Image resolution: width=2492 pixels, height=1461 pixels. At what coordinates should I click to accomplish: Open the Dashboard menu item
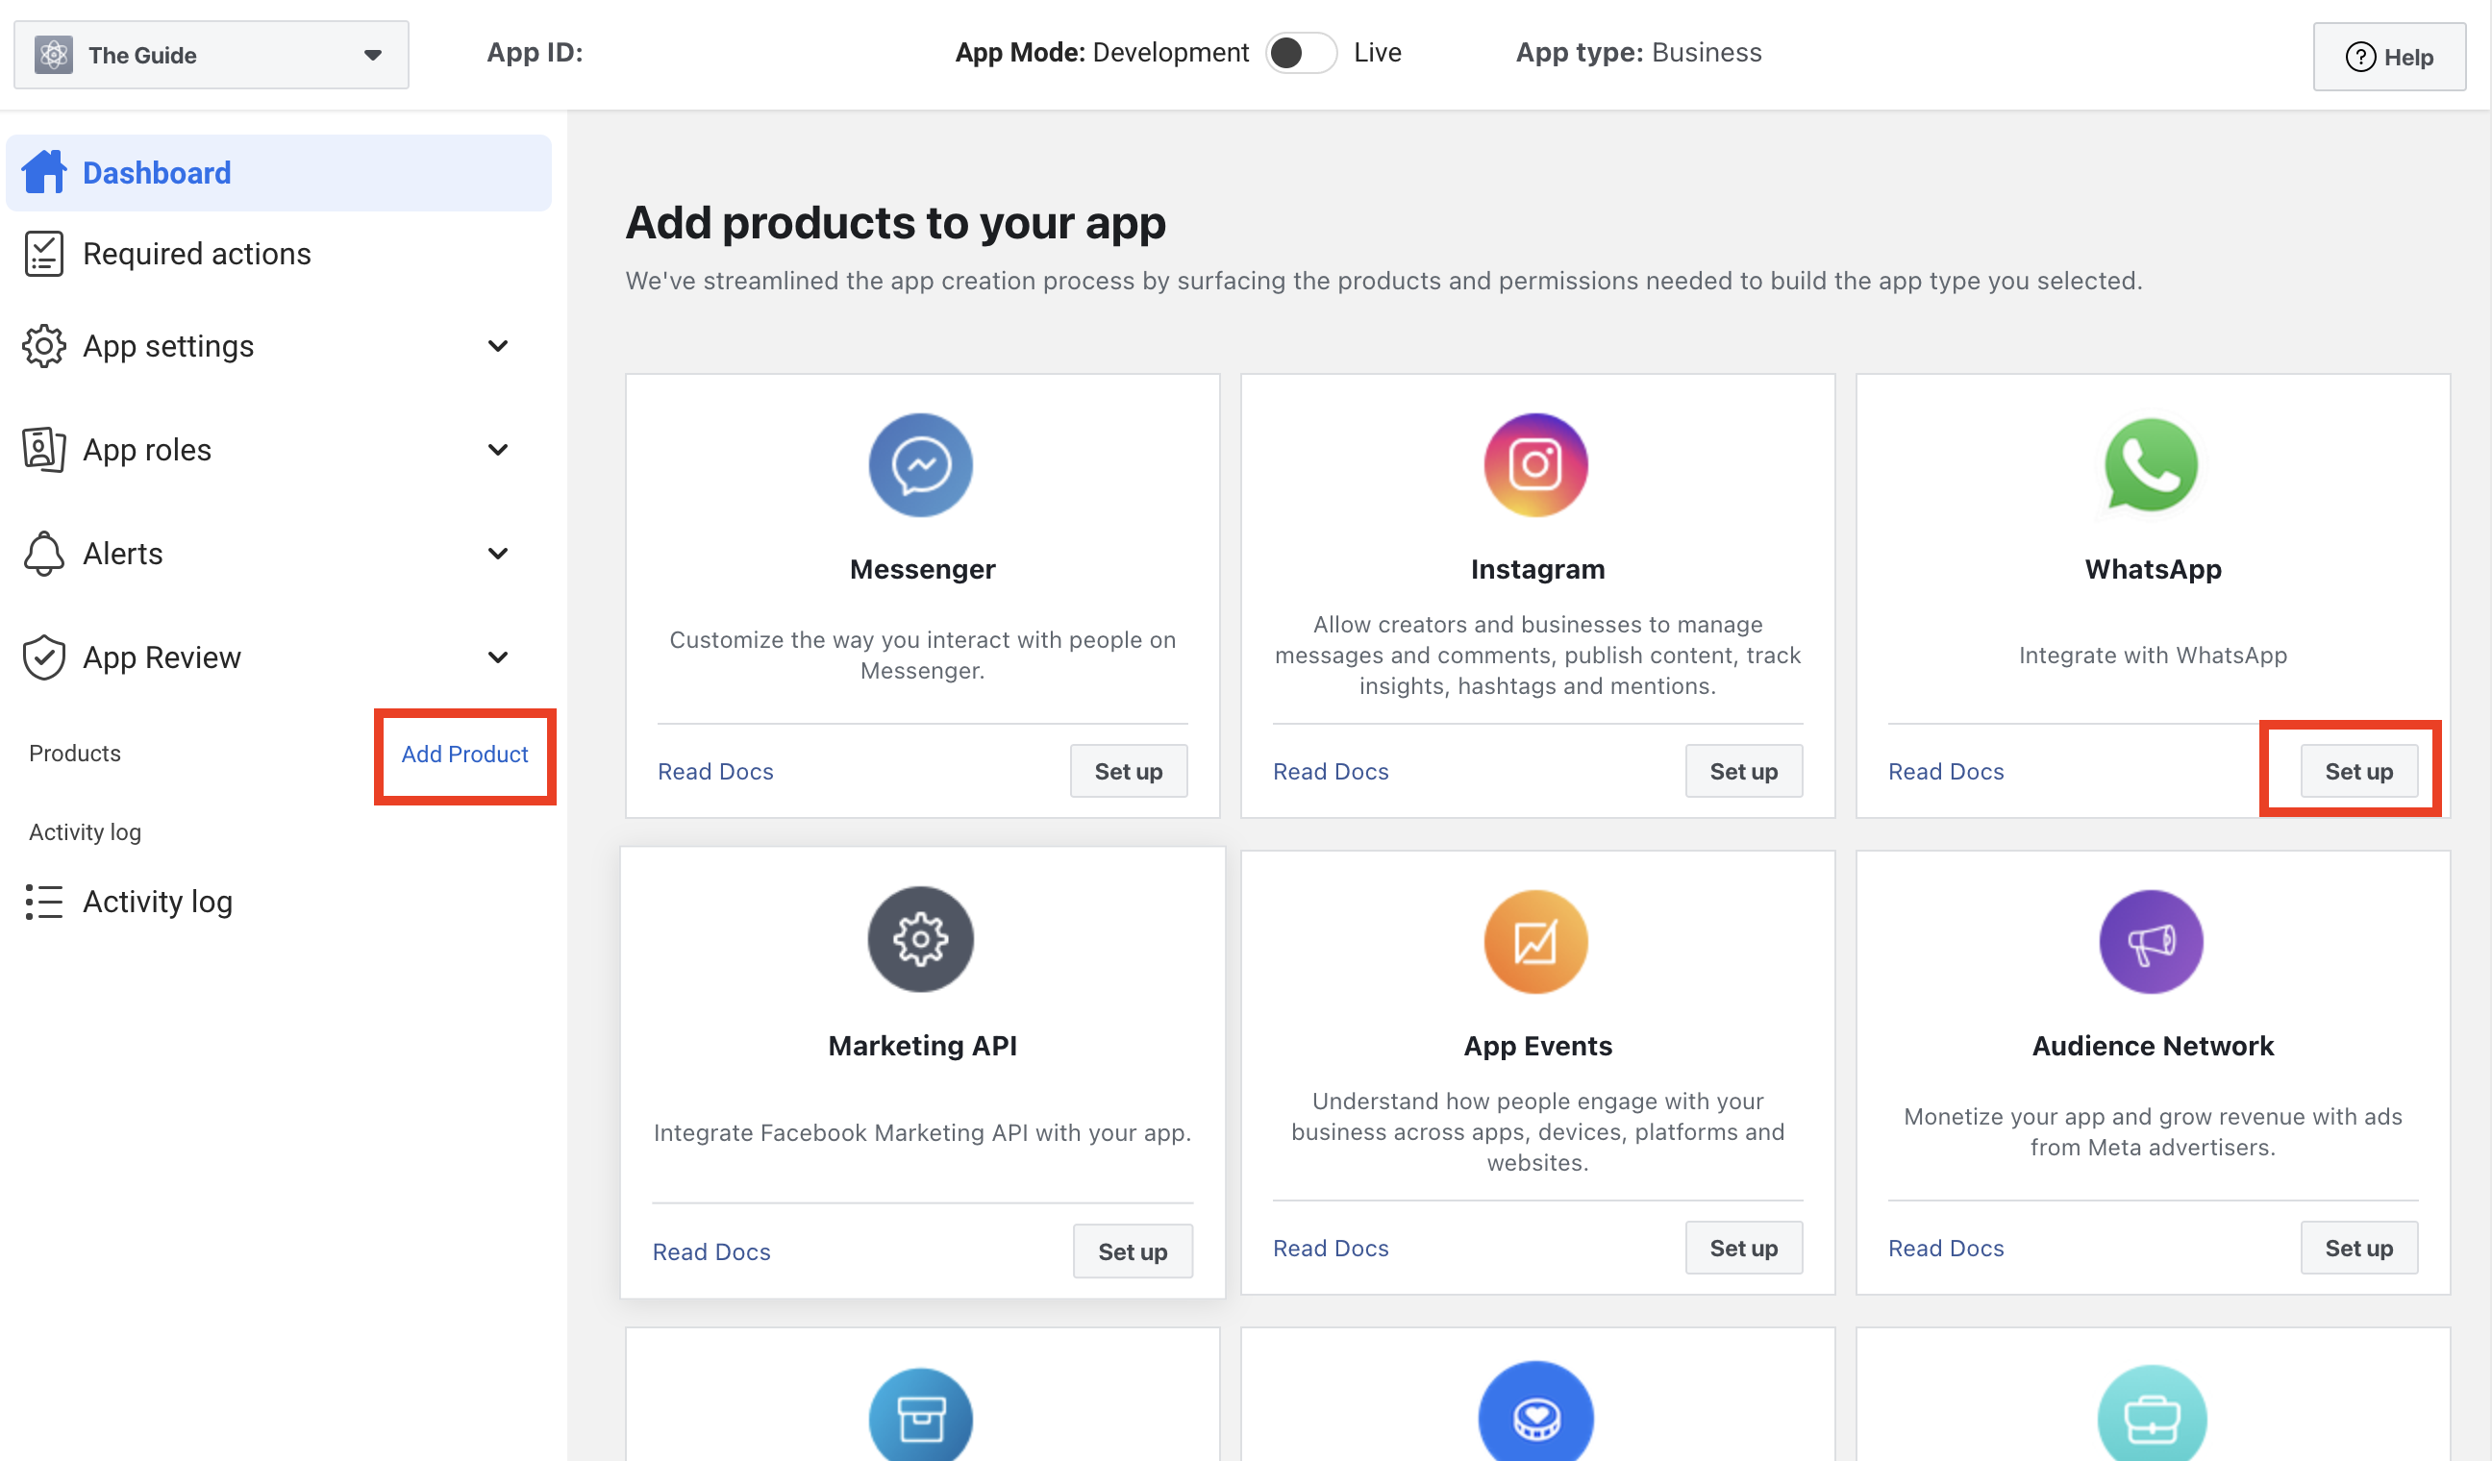[x=279, y=173]
